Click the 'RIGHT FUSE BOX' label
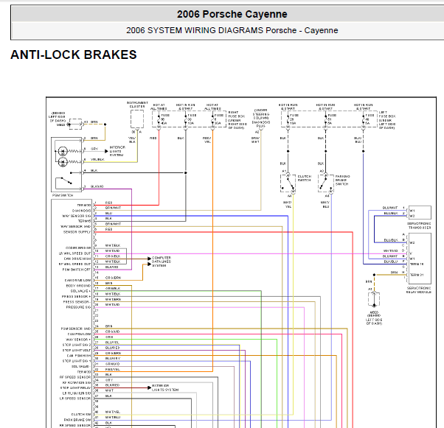This screenshot has height=428, width=444. [237, 114]
